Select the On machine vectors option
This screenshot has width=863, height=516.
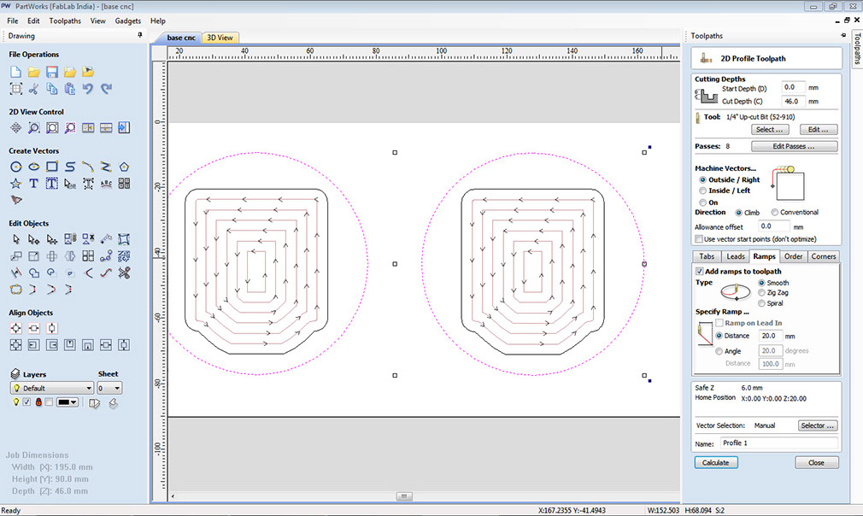pos(703,202)
